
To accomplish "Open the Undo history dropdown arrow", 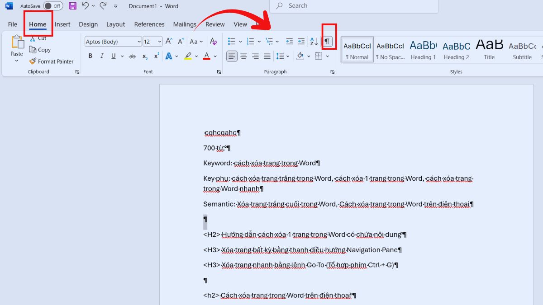I will point(93,6).
